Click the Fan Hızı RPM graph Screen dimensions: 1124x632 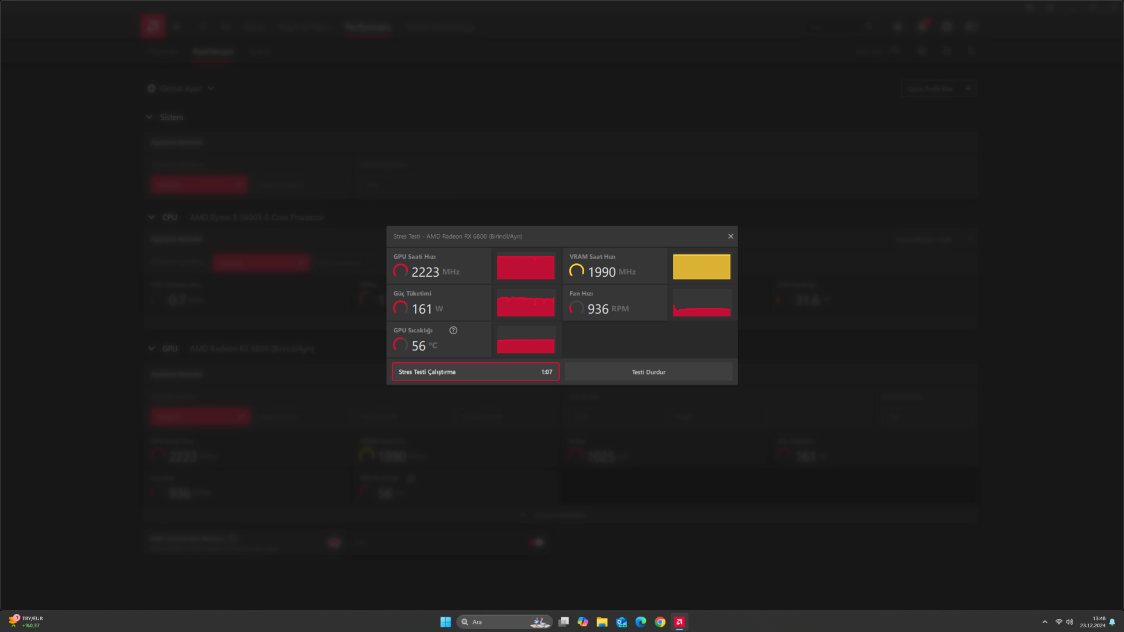[701, 305]
